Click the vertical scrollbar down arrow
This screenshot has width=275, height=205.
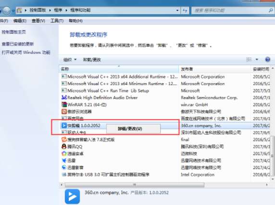(273, 179)
